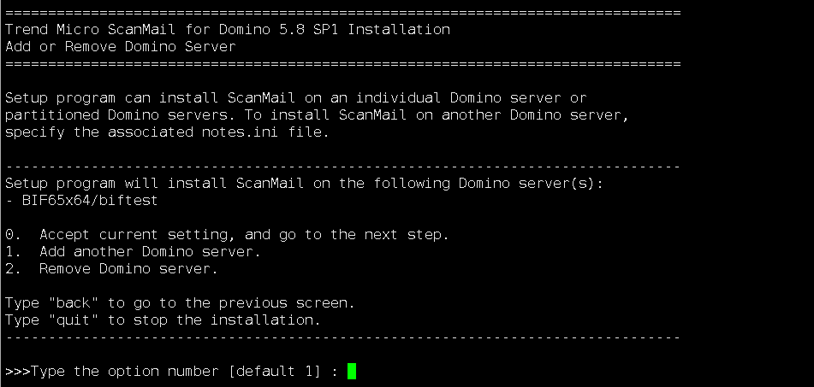The height and width of the screenshot is (387, 814).
Task: Click the equals-sign separator below the heading
Action: [342, 63]
